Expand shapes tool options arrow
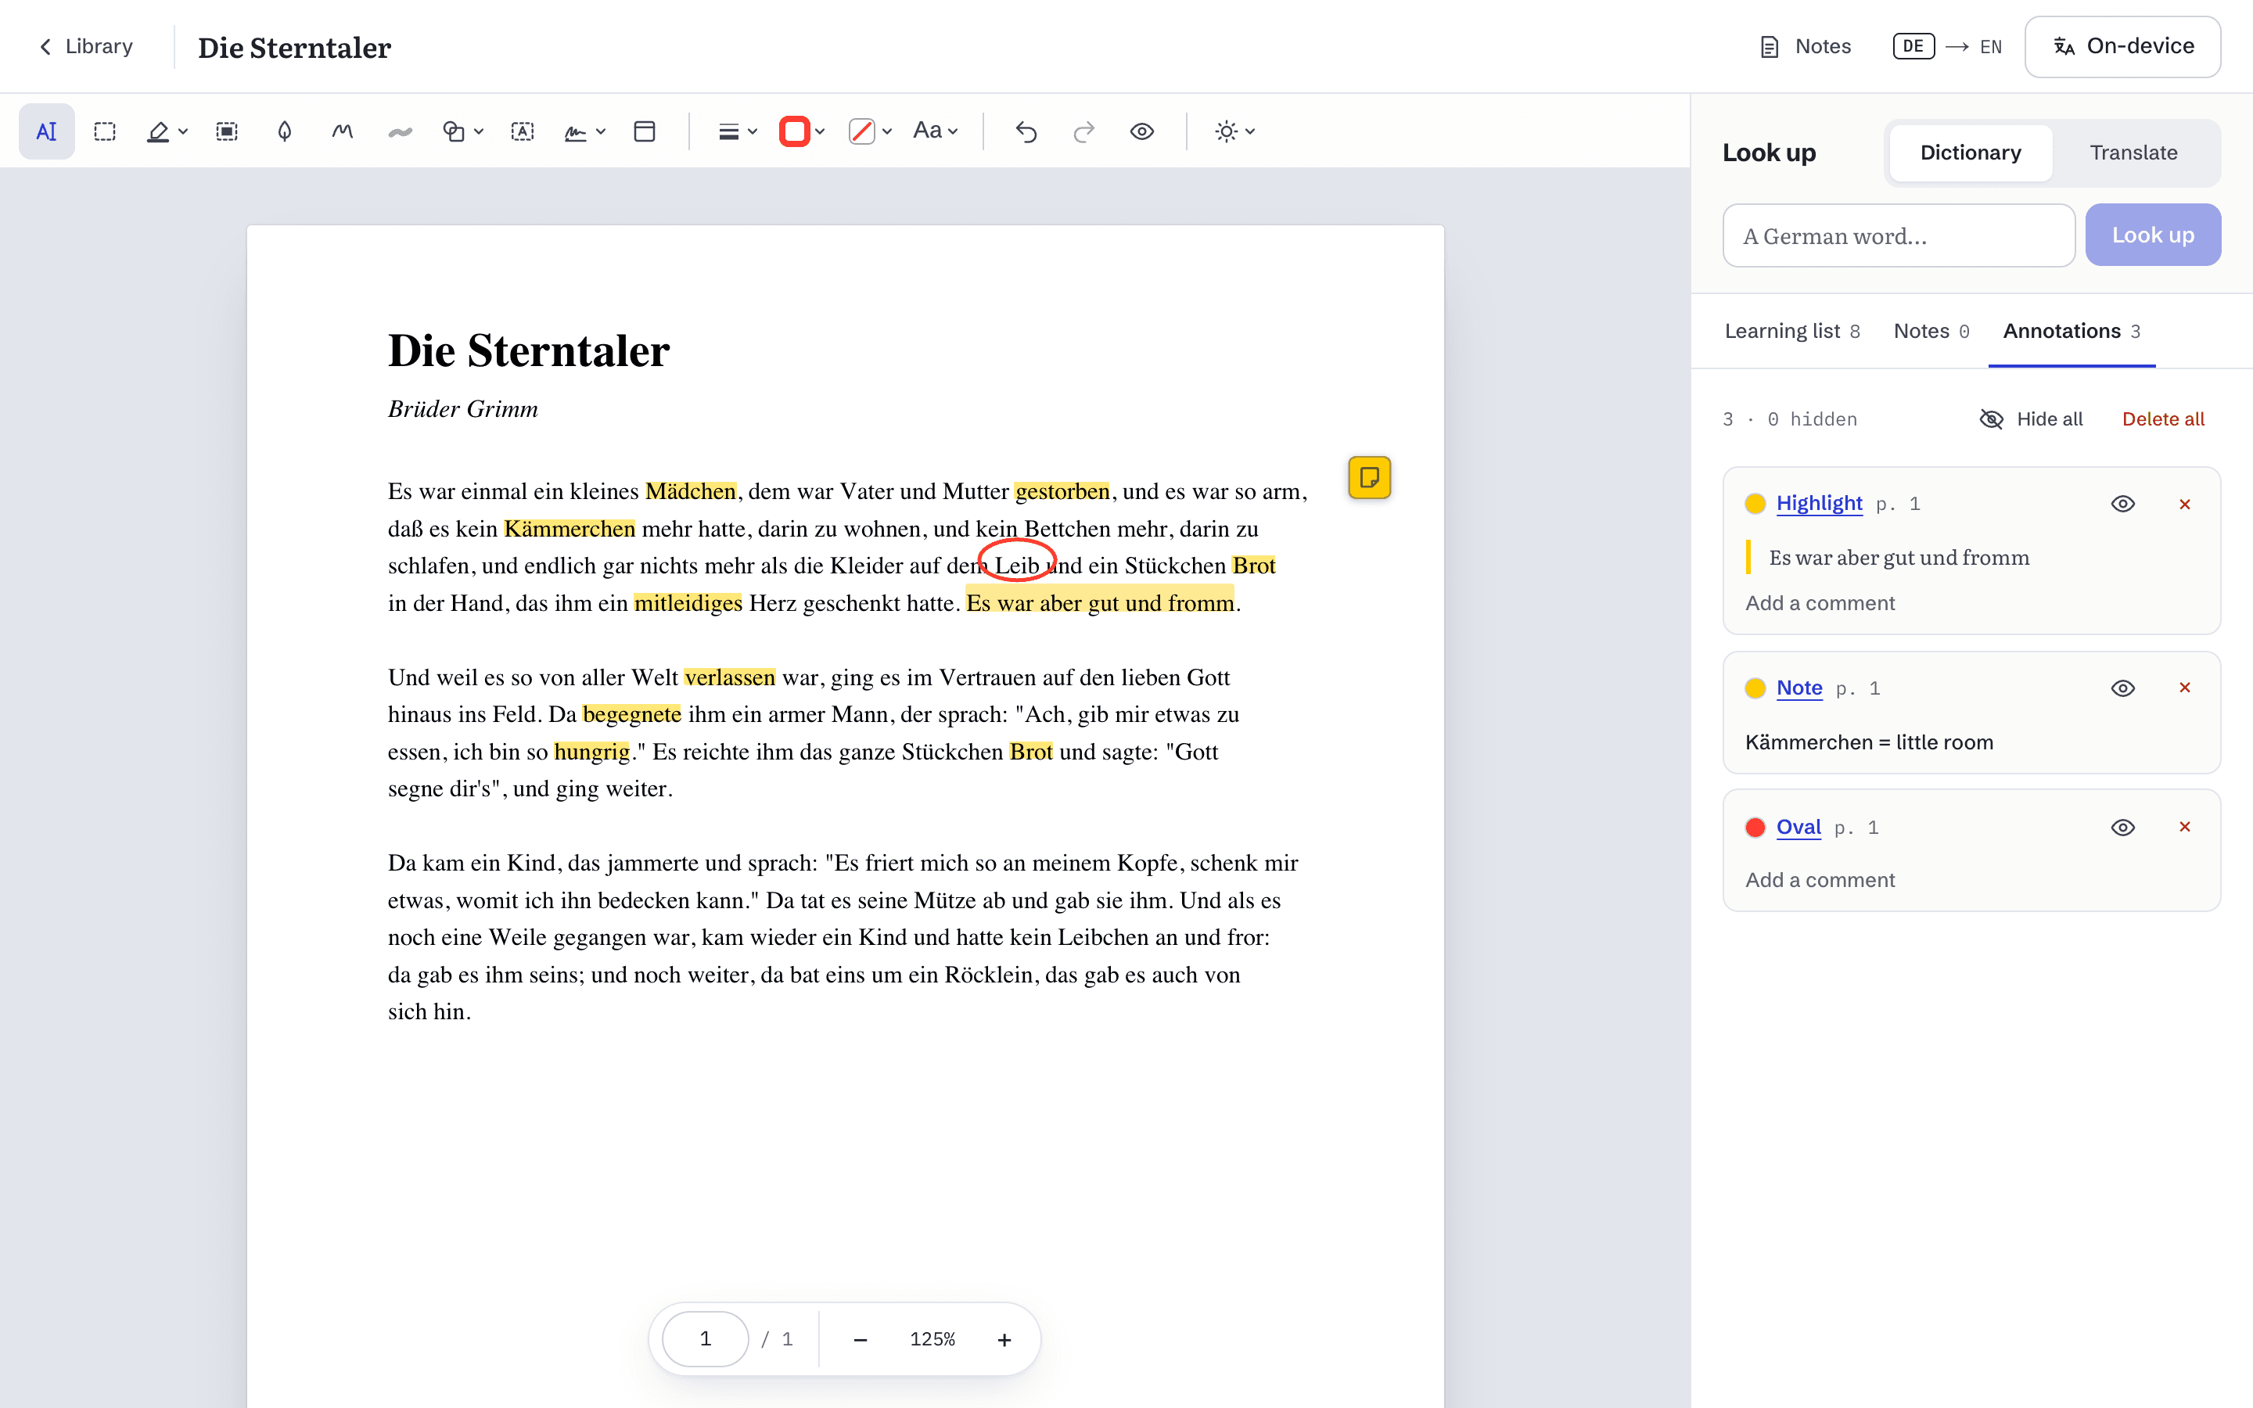This screenshot has width=2253, height=1408. [x=479, y=131]
